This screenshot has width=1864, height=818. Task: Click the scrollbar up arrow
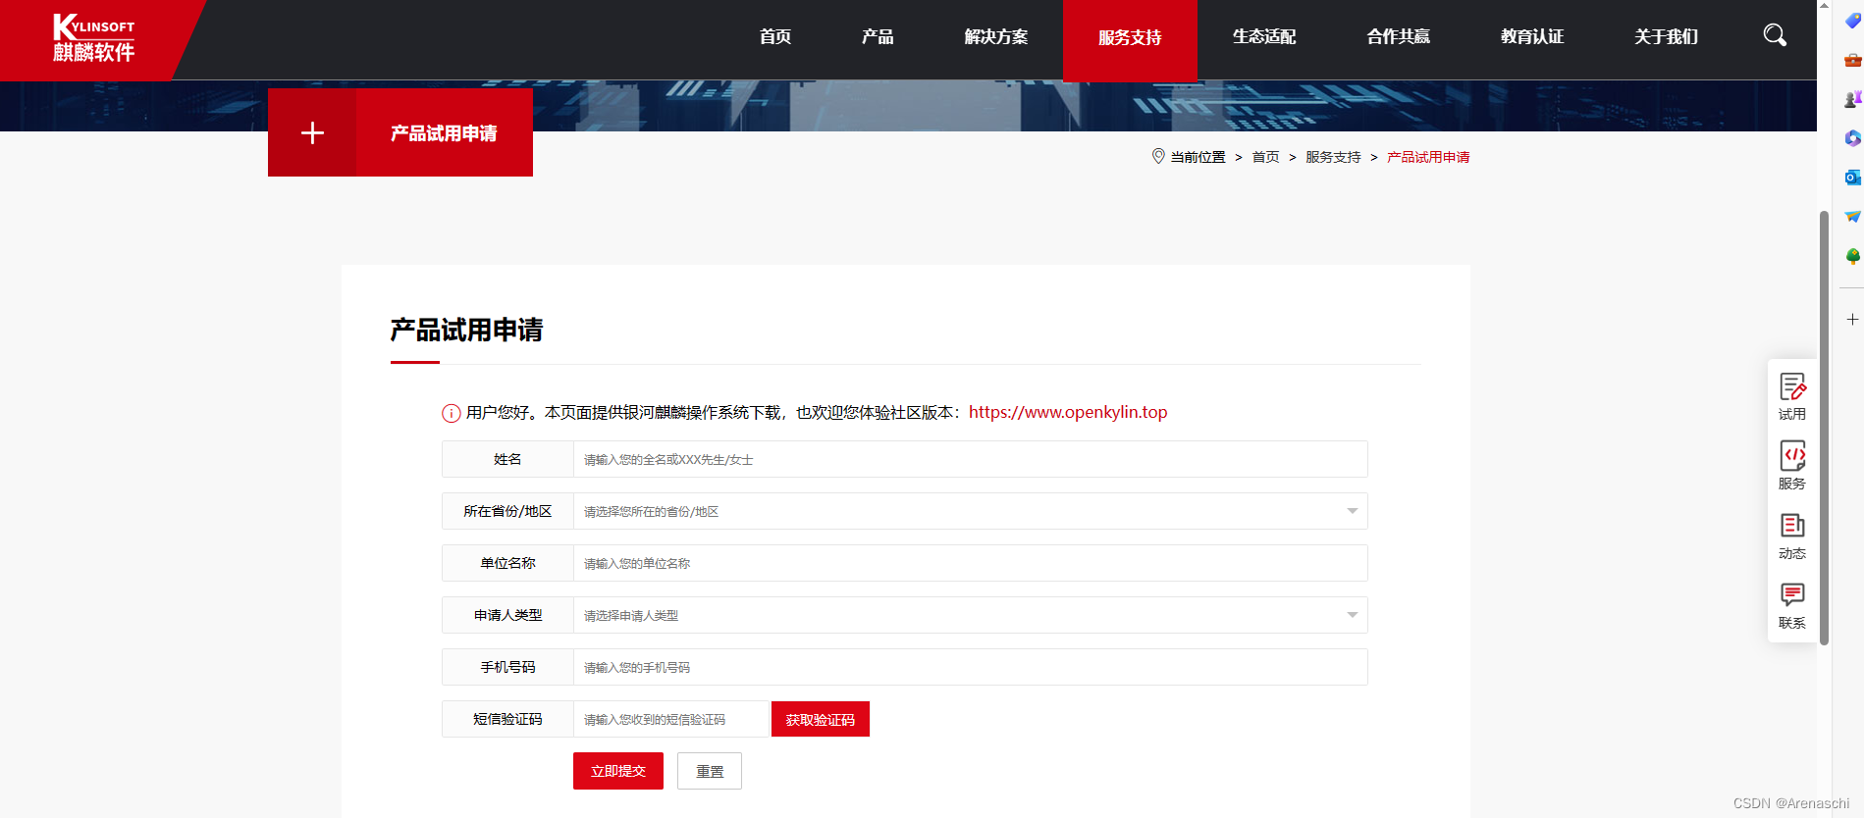coord(1824,6)
